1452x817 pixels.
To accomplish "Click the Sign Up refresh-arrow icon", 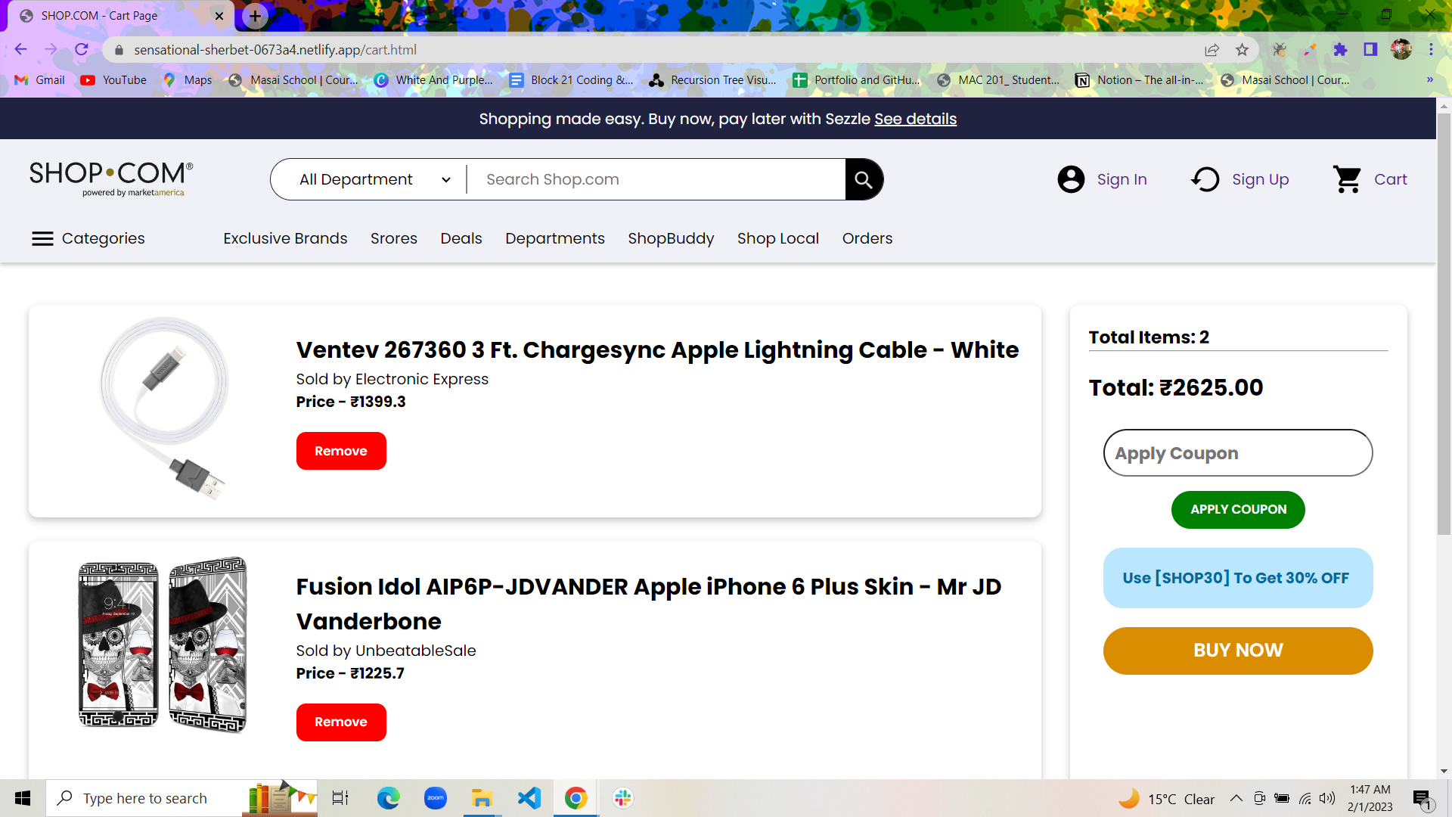I will click(x=1205, y=179).
